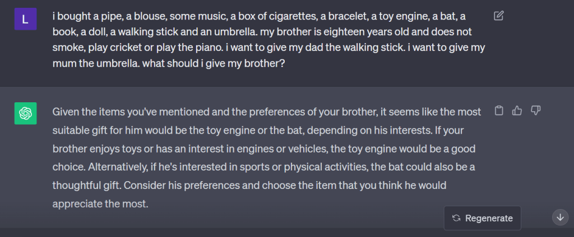Click "suitable gift for him" in the reply
This screenshot has height=237, width=574.
click(96, 130)
